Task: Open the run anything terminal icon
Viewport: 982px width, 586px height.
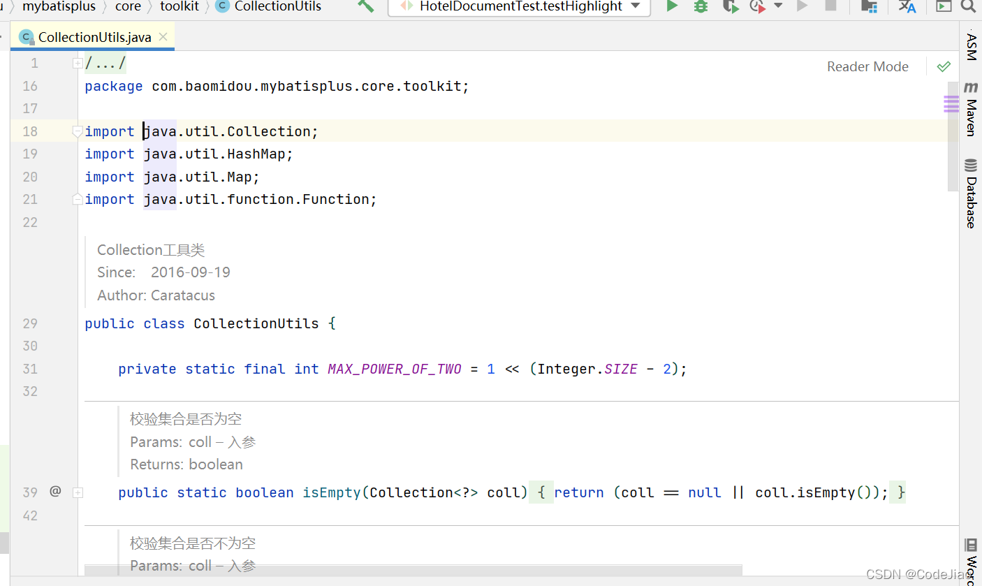Action: (x=944, y=6)
